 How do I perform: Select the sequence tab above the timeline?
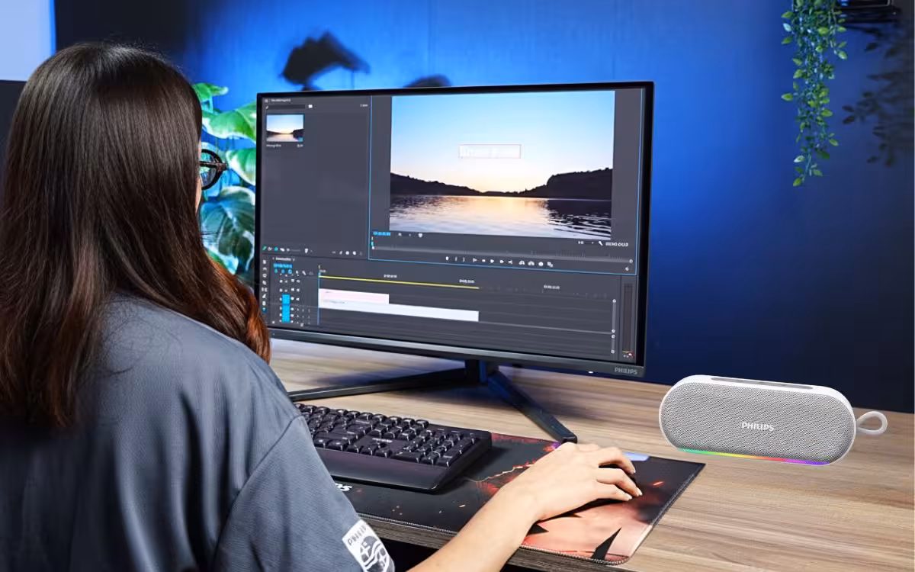[x=284, y=259]
